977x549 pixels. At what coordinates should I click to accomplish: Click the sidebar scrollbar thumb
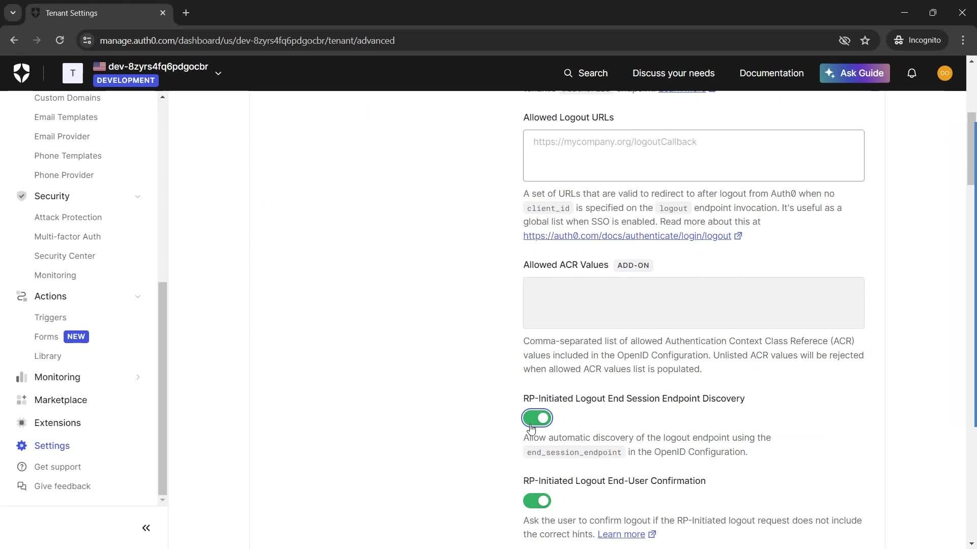coord(162,388)
